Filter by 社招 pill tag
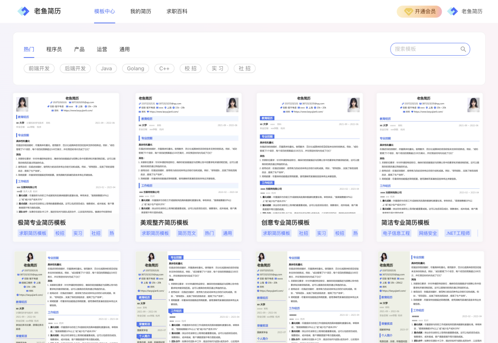This screenshot has width=498, height=343. point(244,69)
